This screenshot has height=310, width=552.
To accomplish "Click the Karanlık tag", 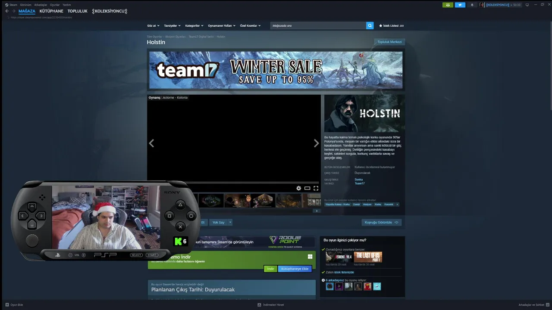I will (389, 205).
